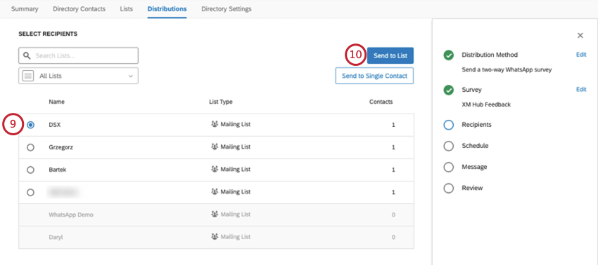Click the Recipients step circle icon
Viewport: 598px width, 265px height.
click(449, 125)
